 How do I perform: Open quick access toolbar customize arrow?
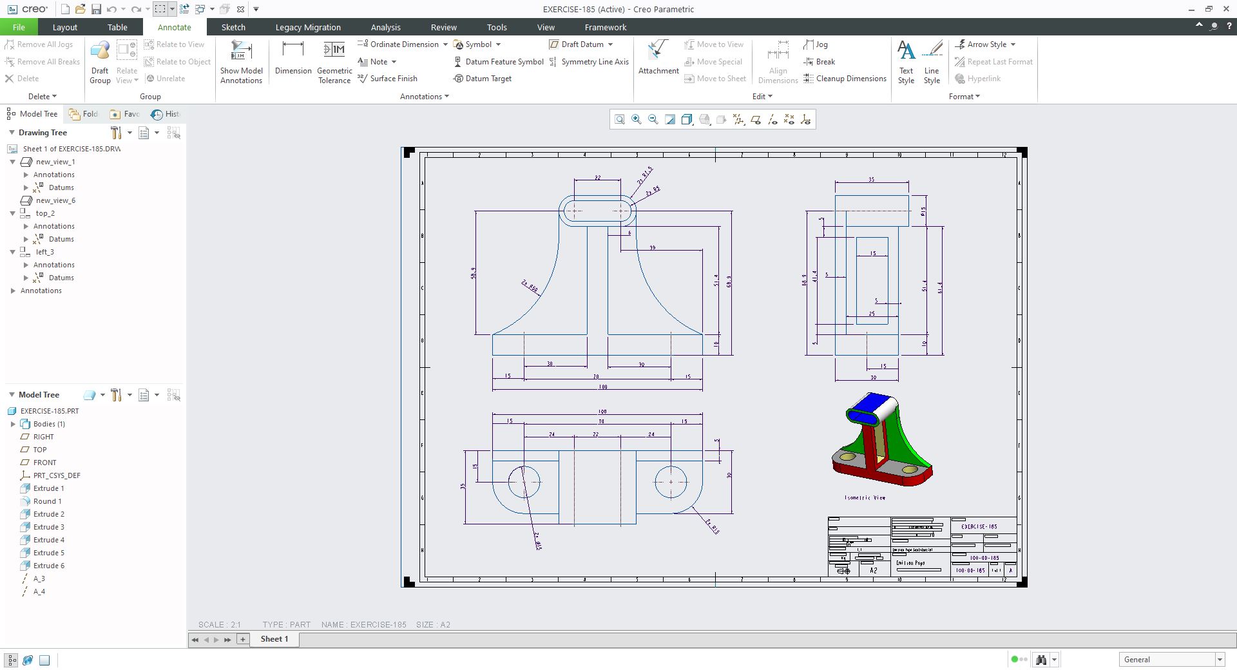(x=256, y=9)
